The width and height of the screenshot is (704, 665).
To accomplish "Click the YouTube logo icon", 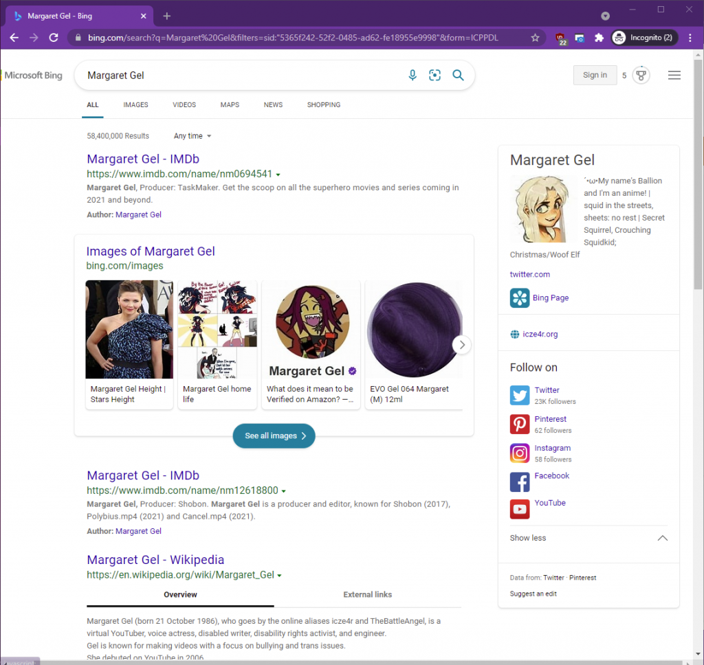I will point(520,509).
